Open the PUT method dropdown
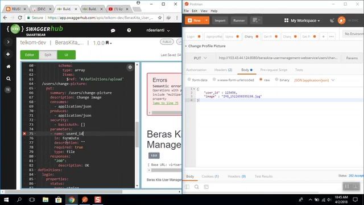Viewport: 364px width, 205px height. coord(200,58)
